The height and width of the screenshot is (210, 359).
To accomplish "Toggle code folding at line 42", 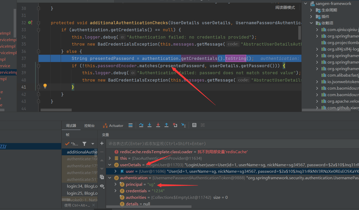I will [x=39, y=94].
